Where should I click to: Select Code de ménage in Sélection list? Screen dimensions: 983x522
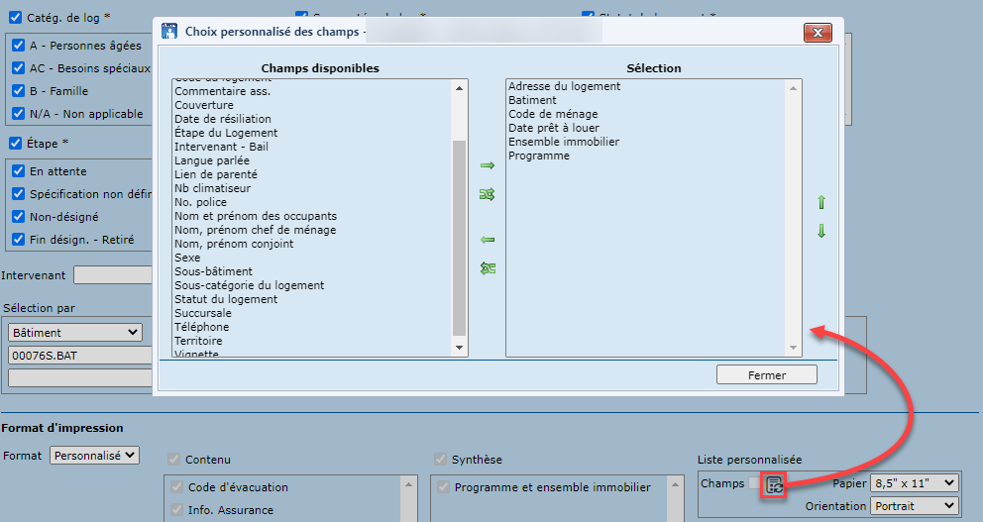[553, 114]
